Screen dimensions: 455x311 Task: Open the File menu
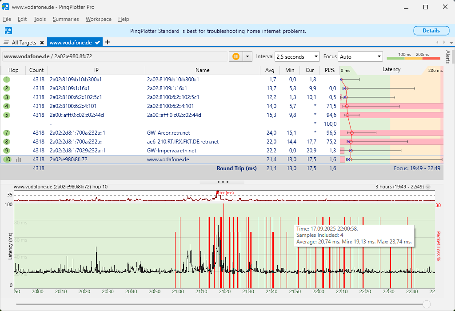(7, 19)
